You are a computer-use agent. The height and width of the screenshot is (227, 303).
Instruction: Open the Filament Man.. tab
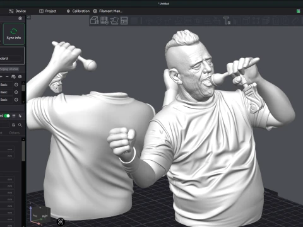(x=107, y=11)
